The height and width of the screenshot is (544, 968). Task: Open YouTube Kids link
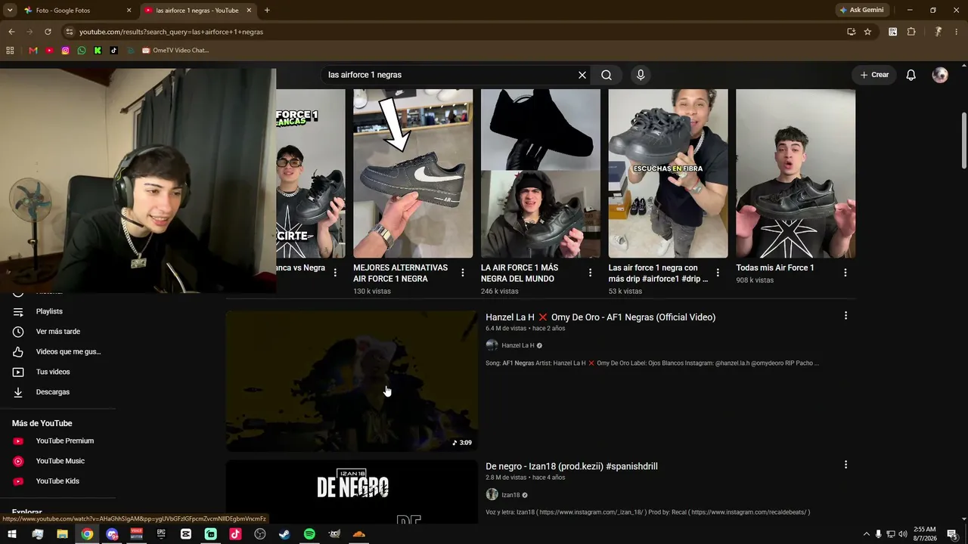57,481
